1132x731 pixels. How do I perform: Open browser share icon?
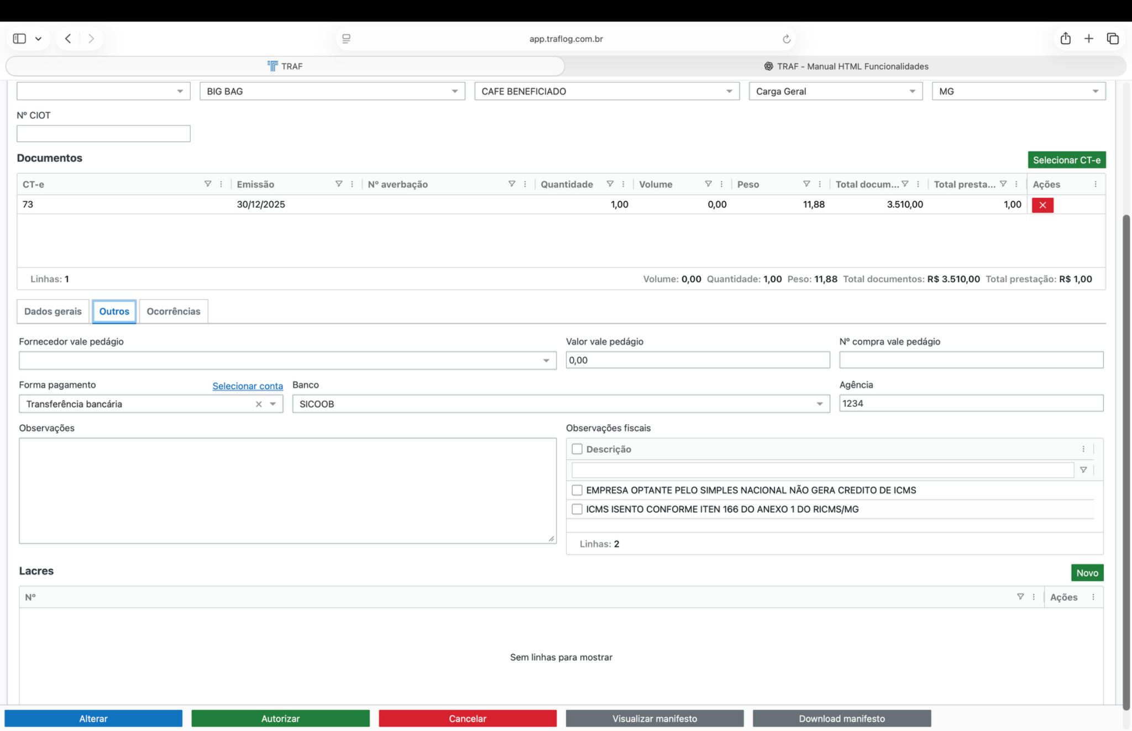[x=1065, y=39]
